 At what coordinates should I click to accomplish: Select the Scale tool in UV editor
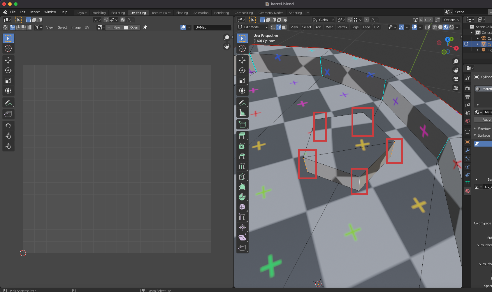point(8,80)
